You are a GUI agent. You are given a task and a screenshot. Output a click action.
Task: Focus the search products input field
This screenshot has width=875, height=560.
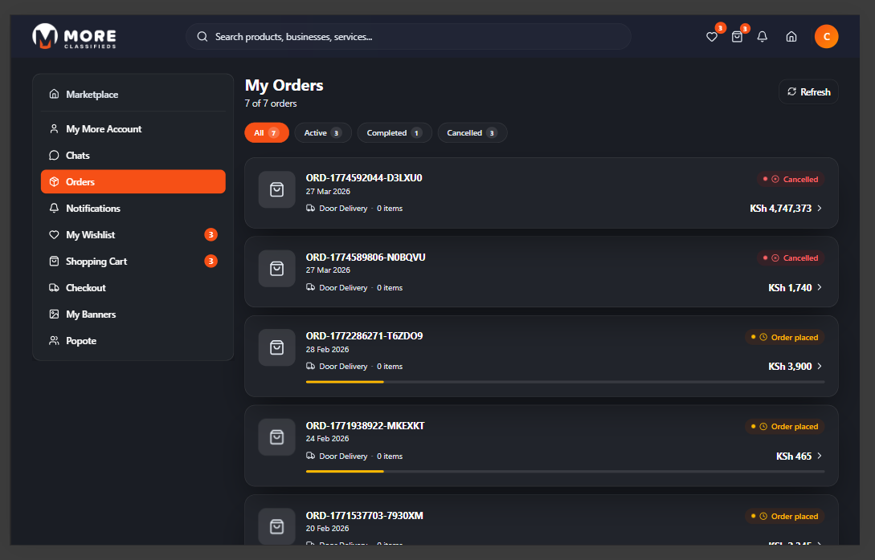pos(418,37)
